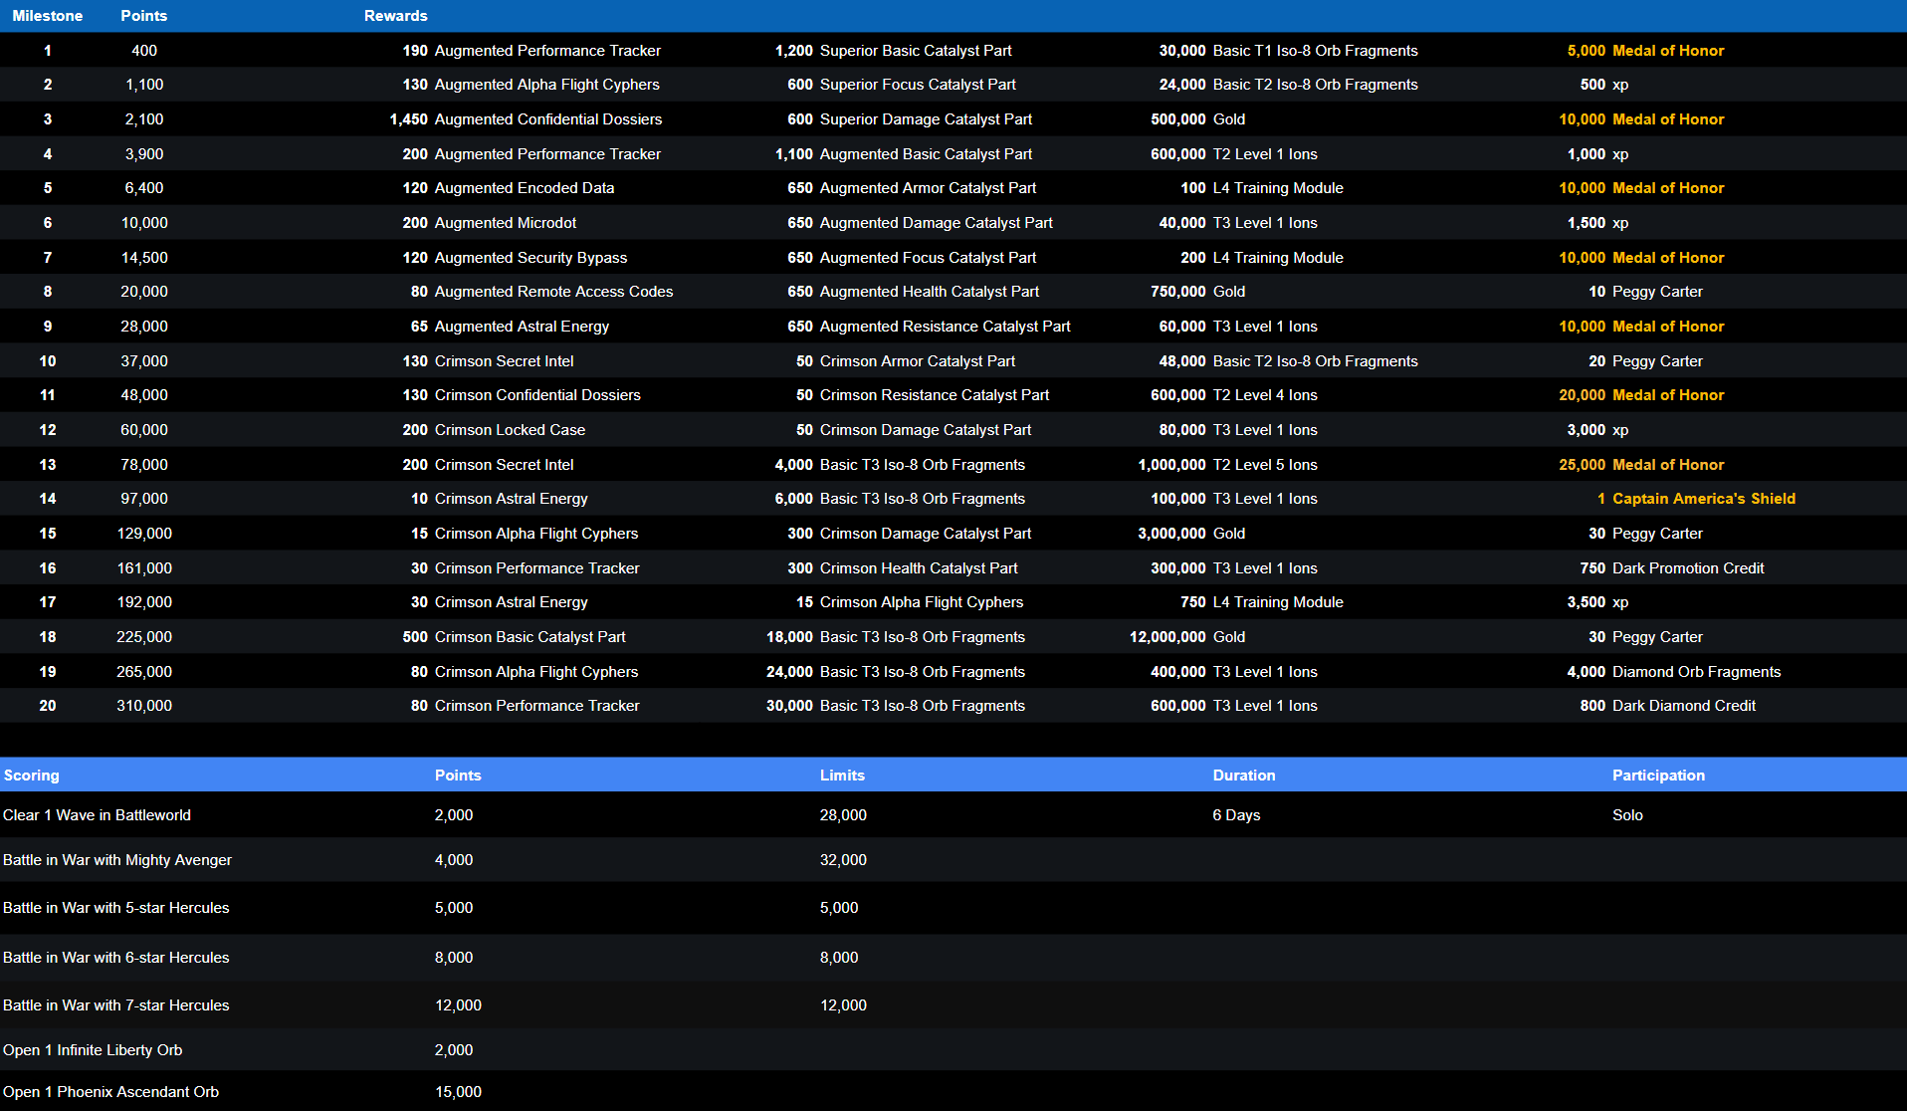Select the Crimson Locked Case reward
This screenshot has width=1907, height=1111.
coord(510,430)
